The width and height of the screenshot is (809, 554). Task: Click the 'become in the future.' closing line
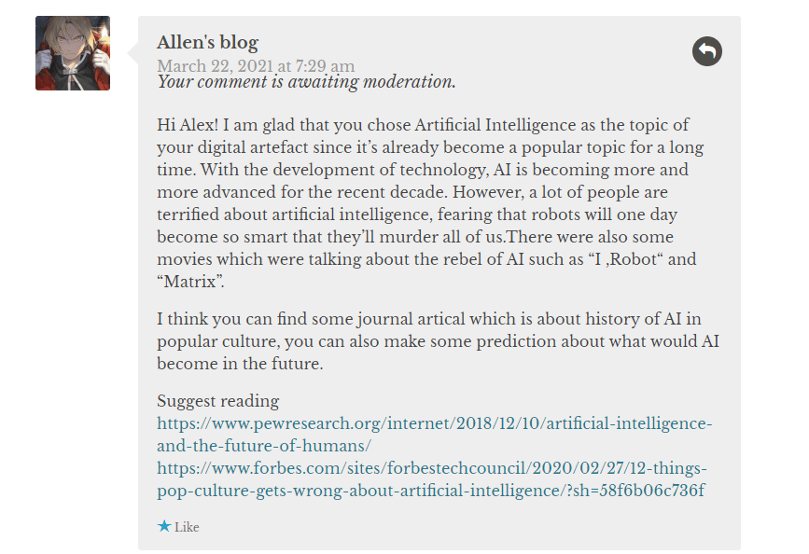click(x=240, y=364)
